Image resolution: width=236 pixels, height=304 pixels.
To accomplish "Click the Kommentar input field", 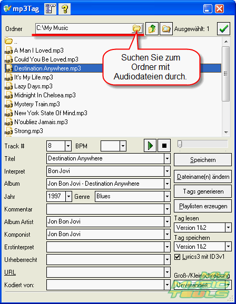I will [105, 209].
